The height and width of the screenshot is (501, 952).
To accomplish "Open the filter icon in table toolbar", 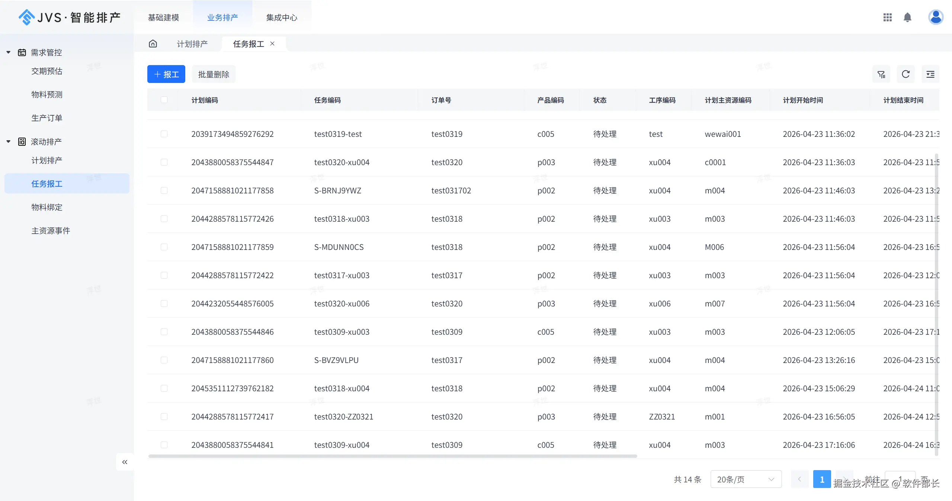I will point(881,74).
